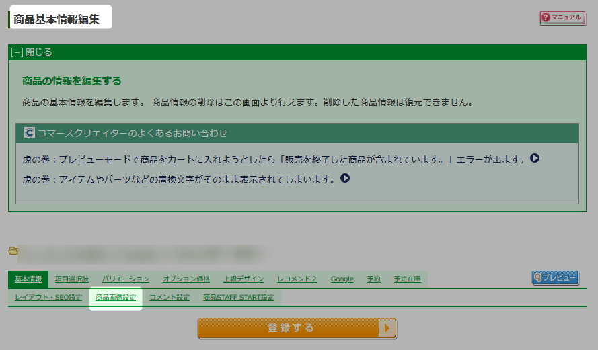This screenshot has height=350, width=598.
Task: Open the Google tab
Action: coord(342,279)
